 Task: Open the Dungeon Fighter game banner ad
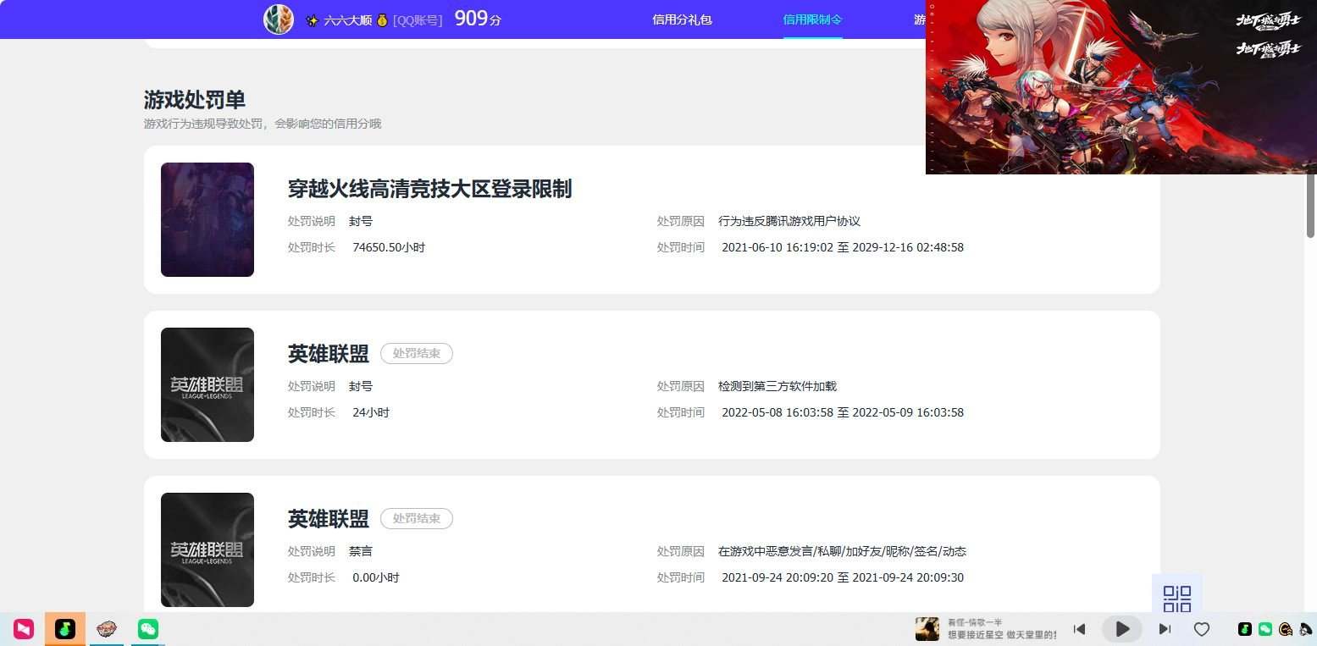tap(1121, 86)
